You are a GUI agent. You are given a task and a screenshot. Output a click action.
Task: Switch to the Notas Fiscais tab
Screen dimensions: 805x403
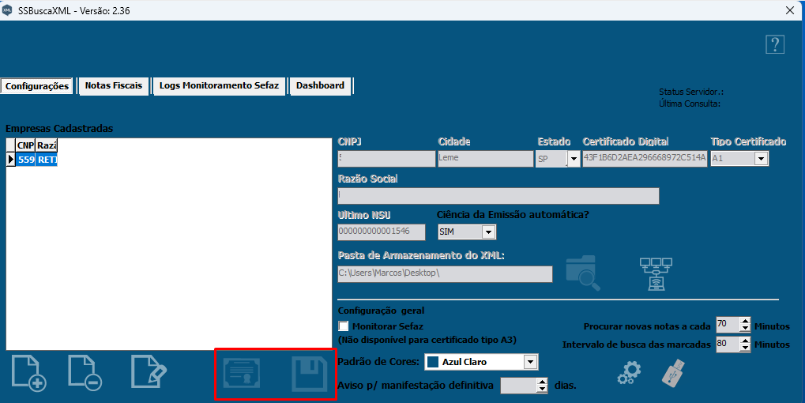coord(114,85)
